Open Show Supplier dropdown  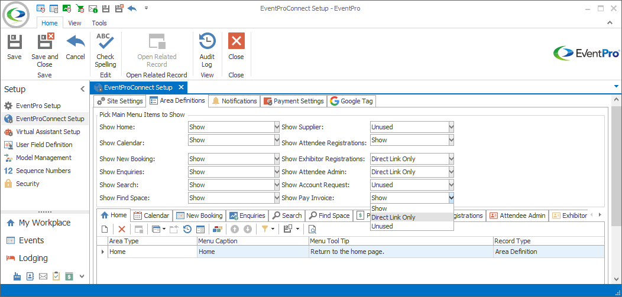pos(451,127)
